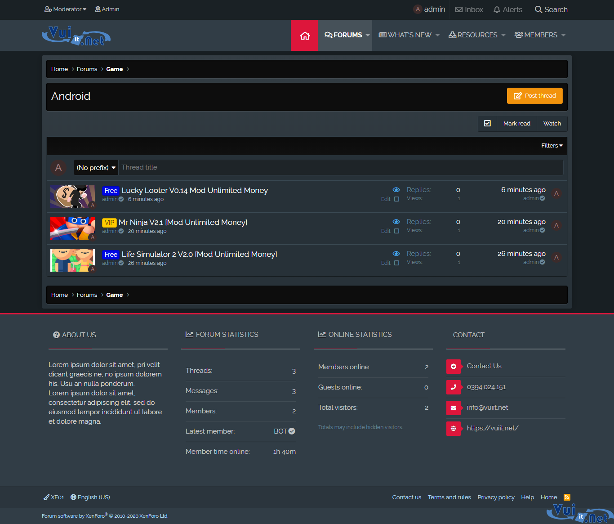Click the red Contact Us arrow icon
614x524 pixels.
[x=454, y=367]
